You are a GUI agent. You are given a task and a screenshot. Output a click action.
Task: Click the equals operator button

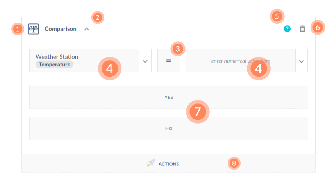point(169,61)
